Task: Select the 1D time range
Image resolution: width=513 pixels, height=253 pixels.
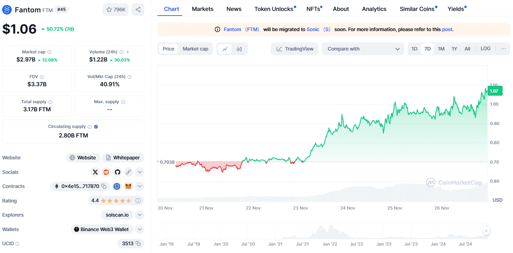Action: [x=414, y=49]
